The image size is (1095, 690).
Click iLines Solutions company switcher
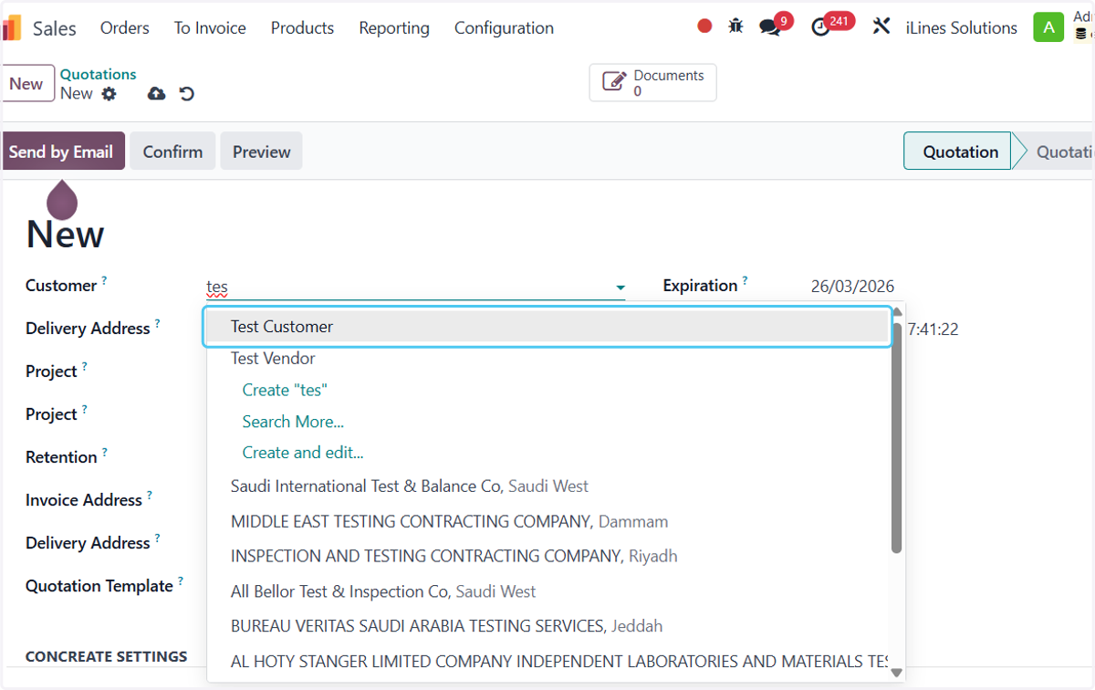[962, 28]
